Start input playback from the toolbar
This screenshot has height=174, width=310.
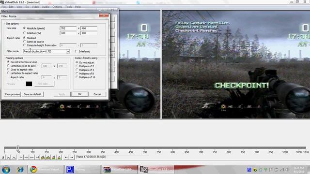(8, 158)
